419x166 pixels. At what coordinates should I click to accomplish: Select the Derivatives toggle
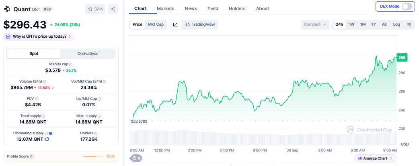(x=88, y=54)
